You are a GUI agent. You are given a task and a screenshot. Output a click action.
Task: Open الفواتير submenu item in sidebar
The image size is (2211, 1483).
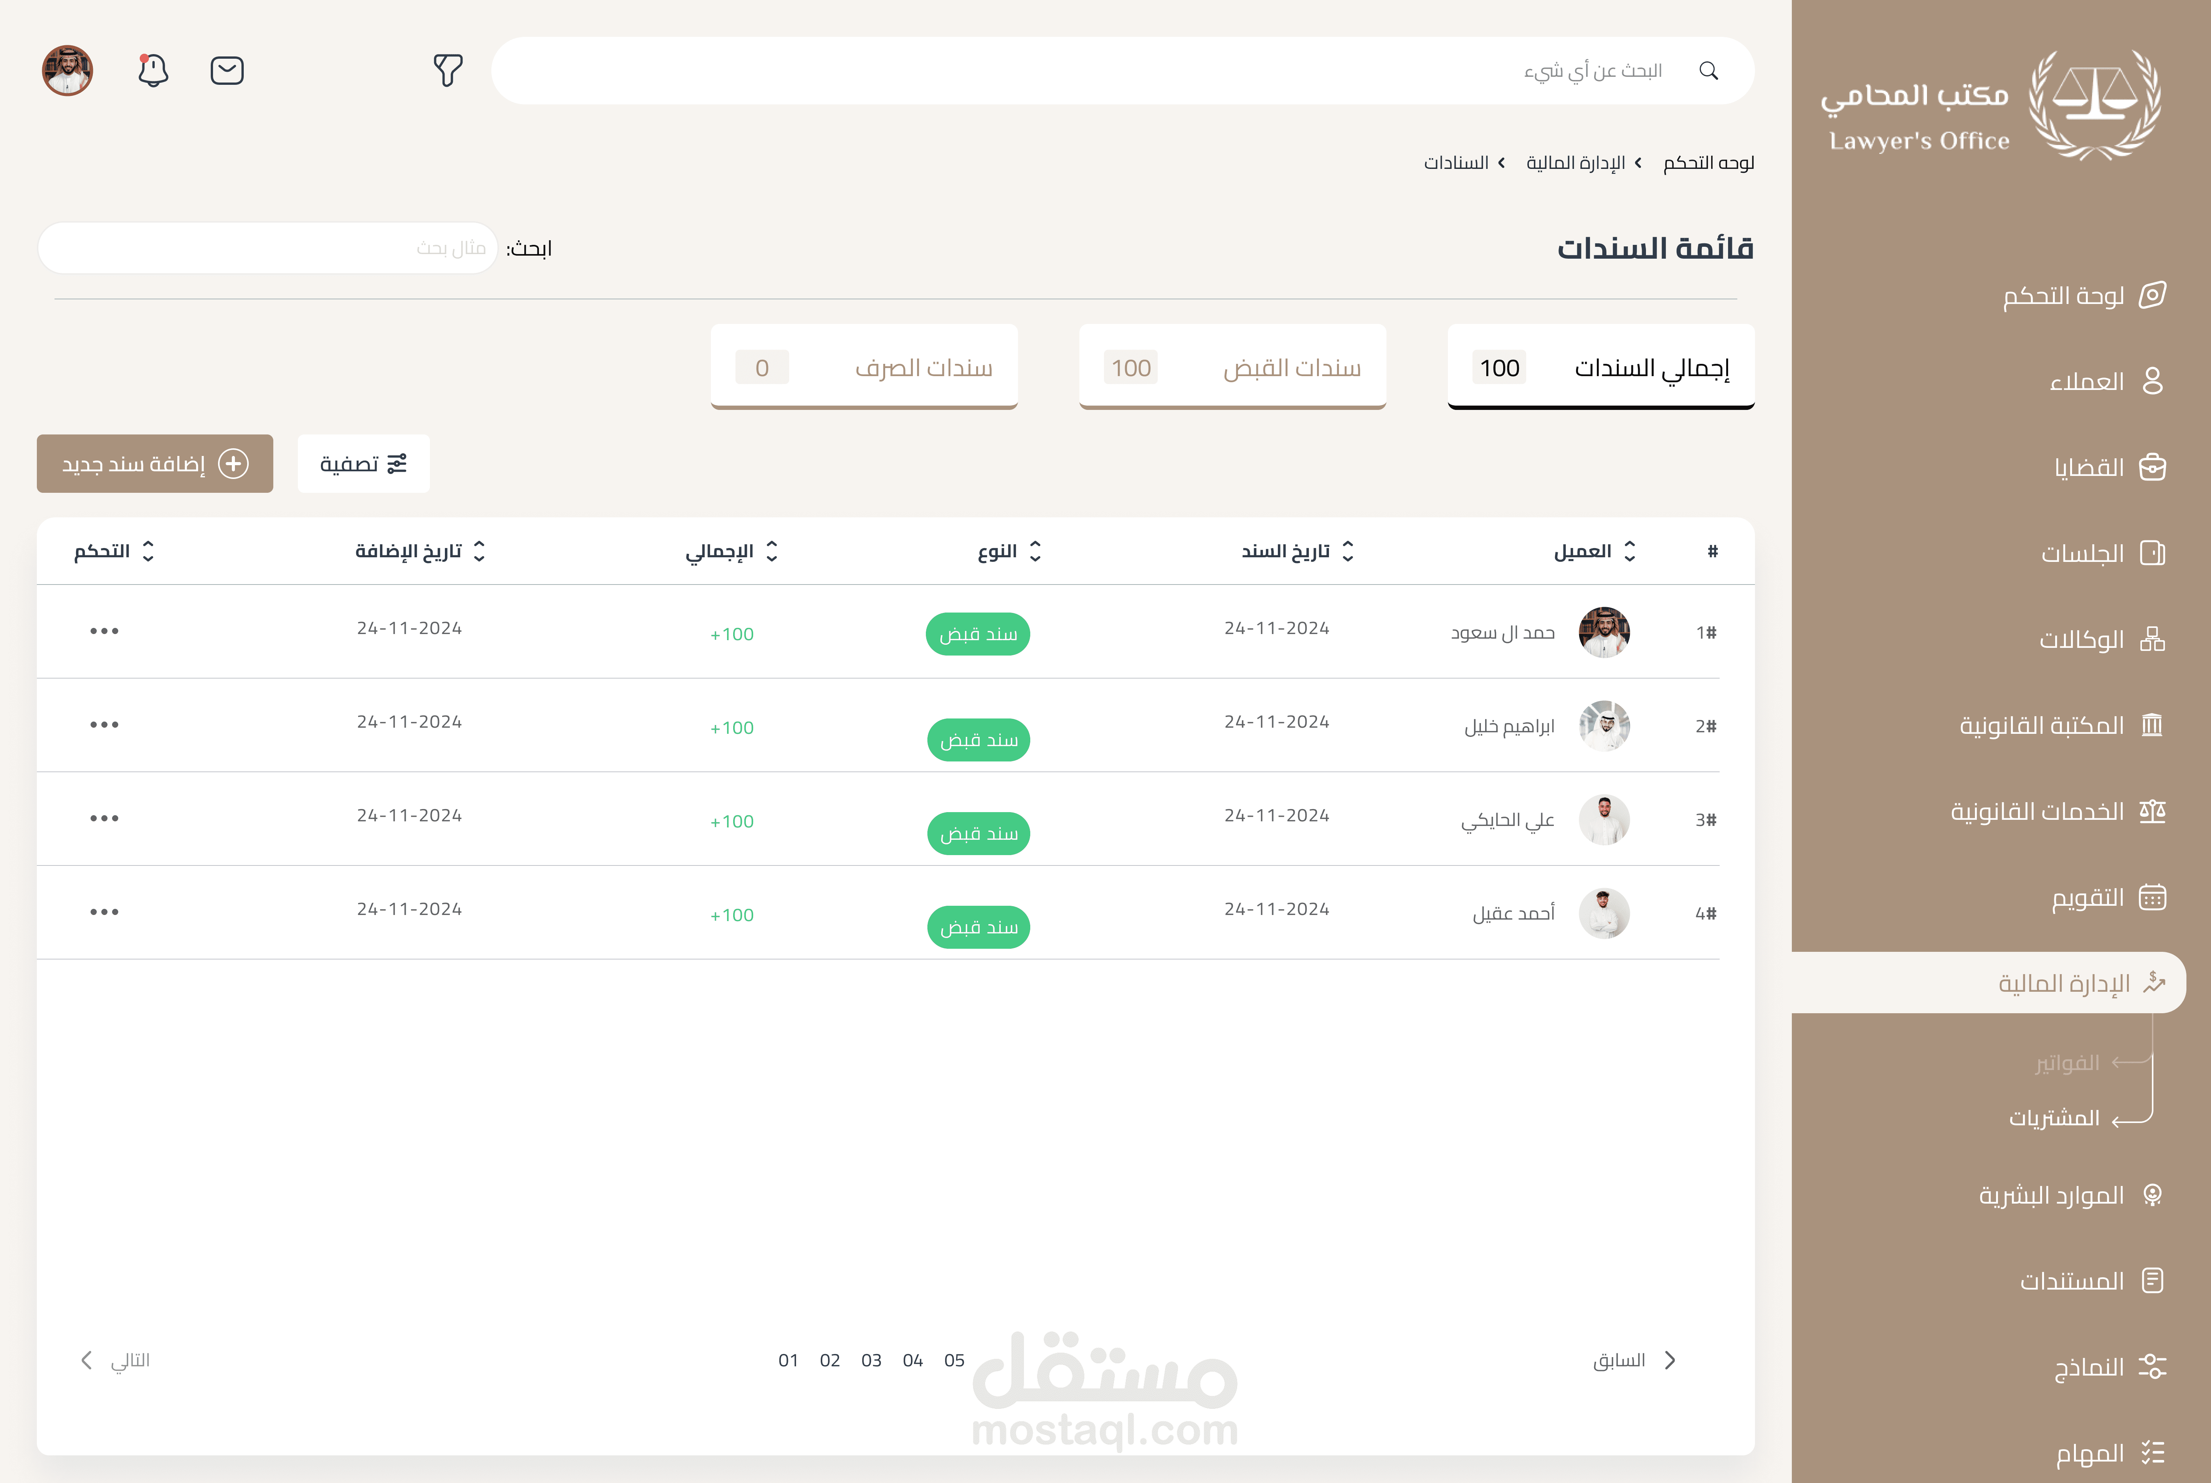coord(2067,1063)
